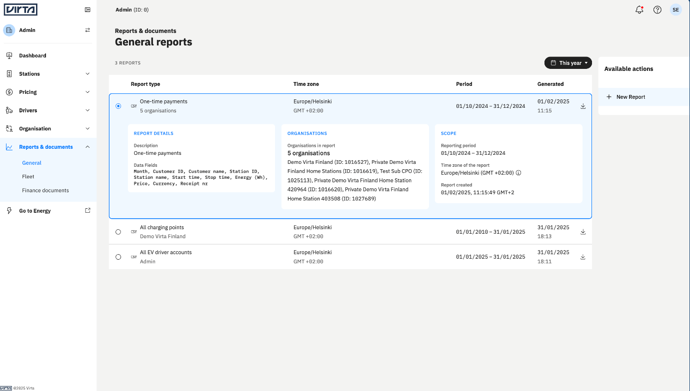Image resolution: width=690 pixels, height=391 pixels.
Task: Click the plus icon beside New Report
Action: [x=609, y=97]
